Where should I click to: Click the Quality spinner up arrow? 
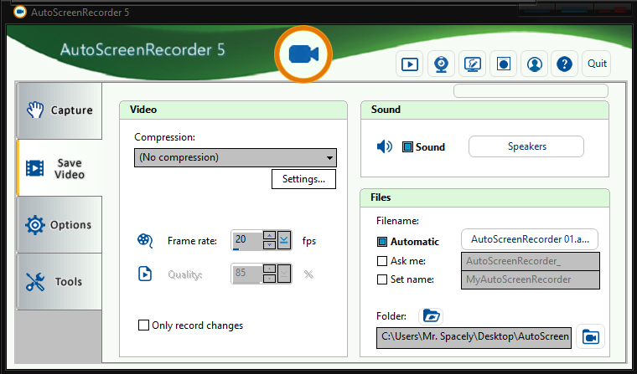point(269,269)
